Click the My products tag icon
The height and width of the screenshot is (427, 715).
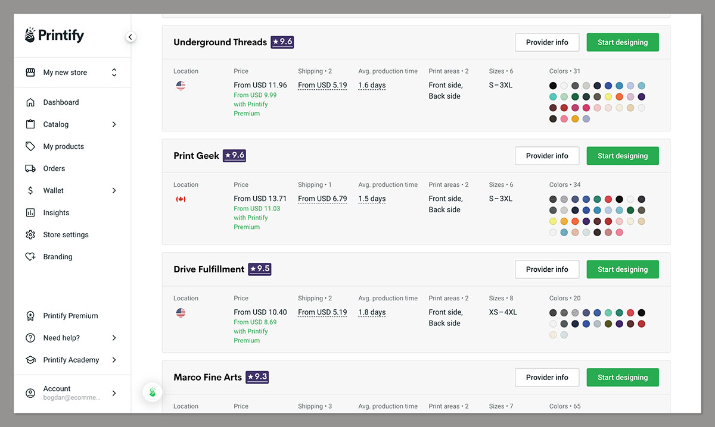click(30, 146)
